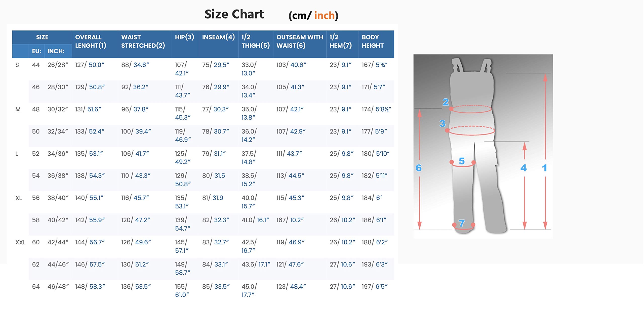Click the orange inch unit label
The image size is (644, 309).
[x=324, y=16]
